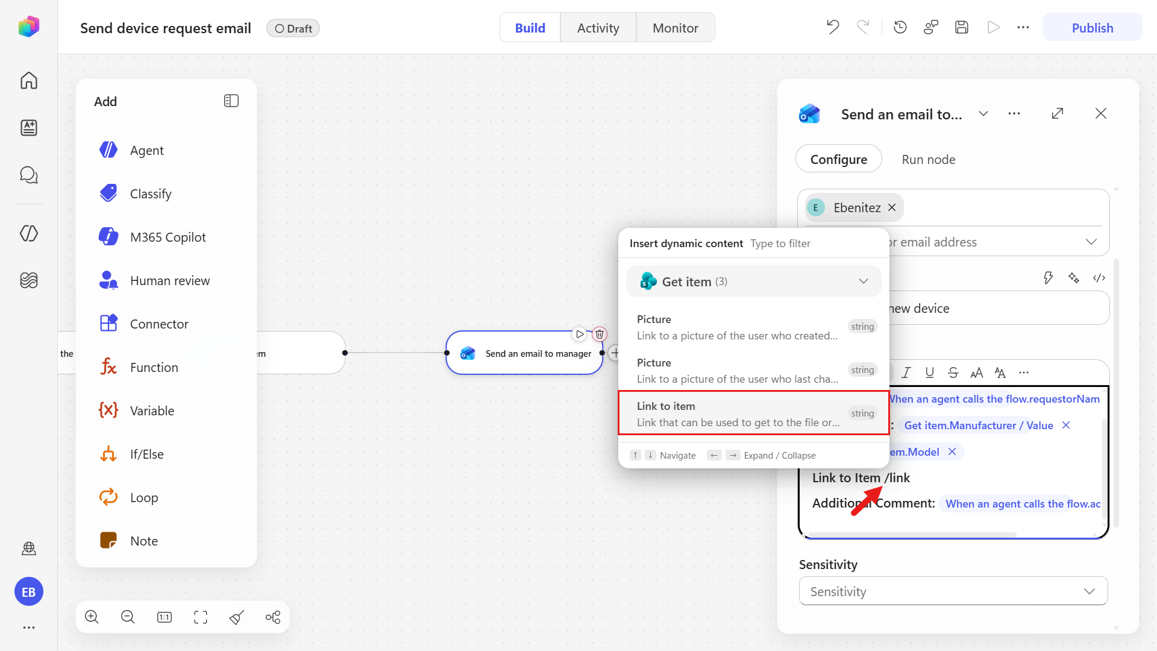Collapse the Get item group

click(x=864, y=281)
